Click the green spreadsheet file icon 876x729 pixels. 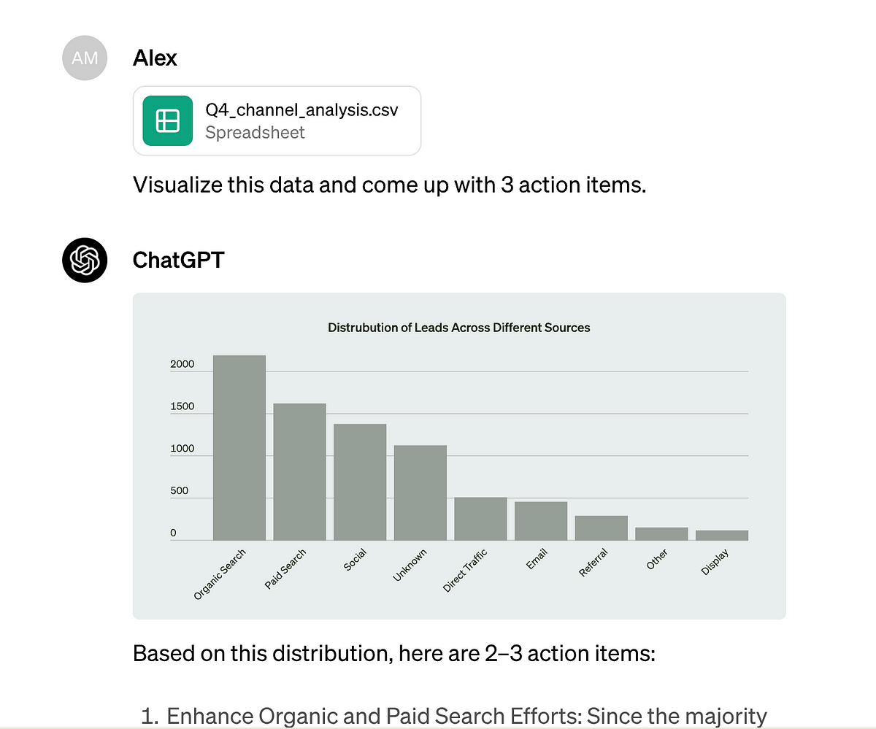point(167,121)
